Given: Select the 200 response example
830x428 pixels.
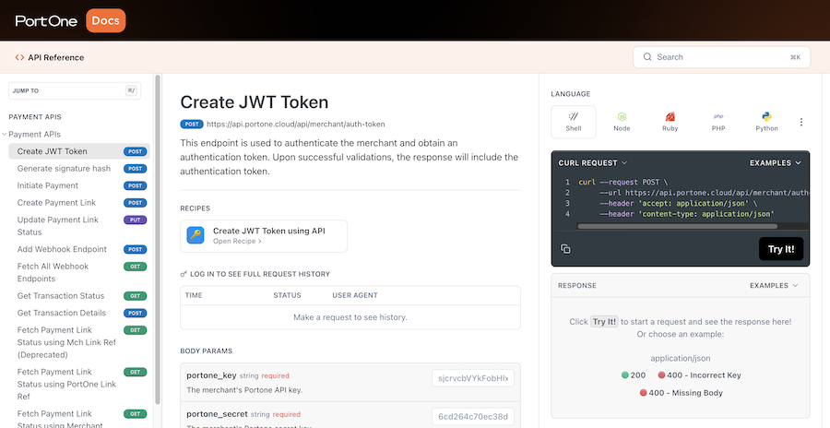Looking at the screenshot, I should (x=634, y=375).
